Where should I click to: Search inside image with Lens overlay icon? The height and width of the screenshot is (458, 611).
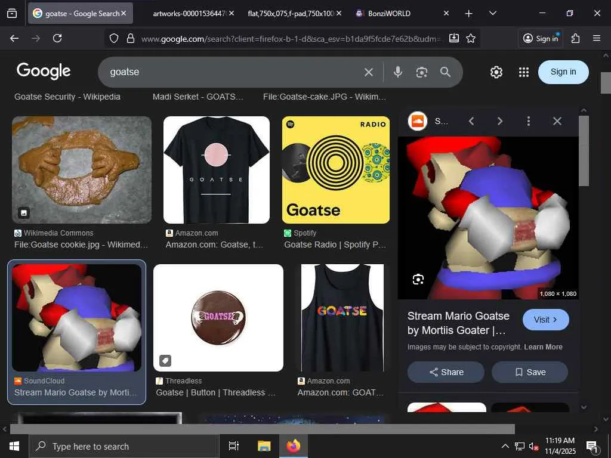tap(418, 279)
